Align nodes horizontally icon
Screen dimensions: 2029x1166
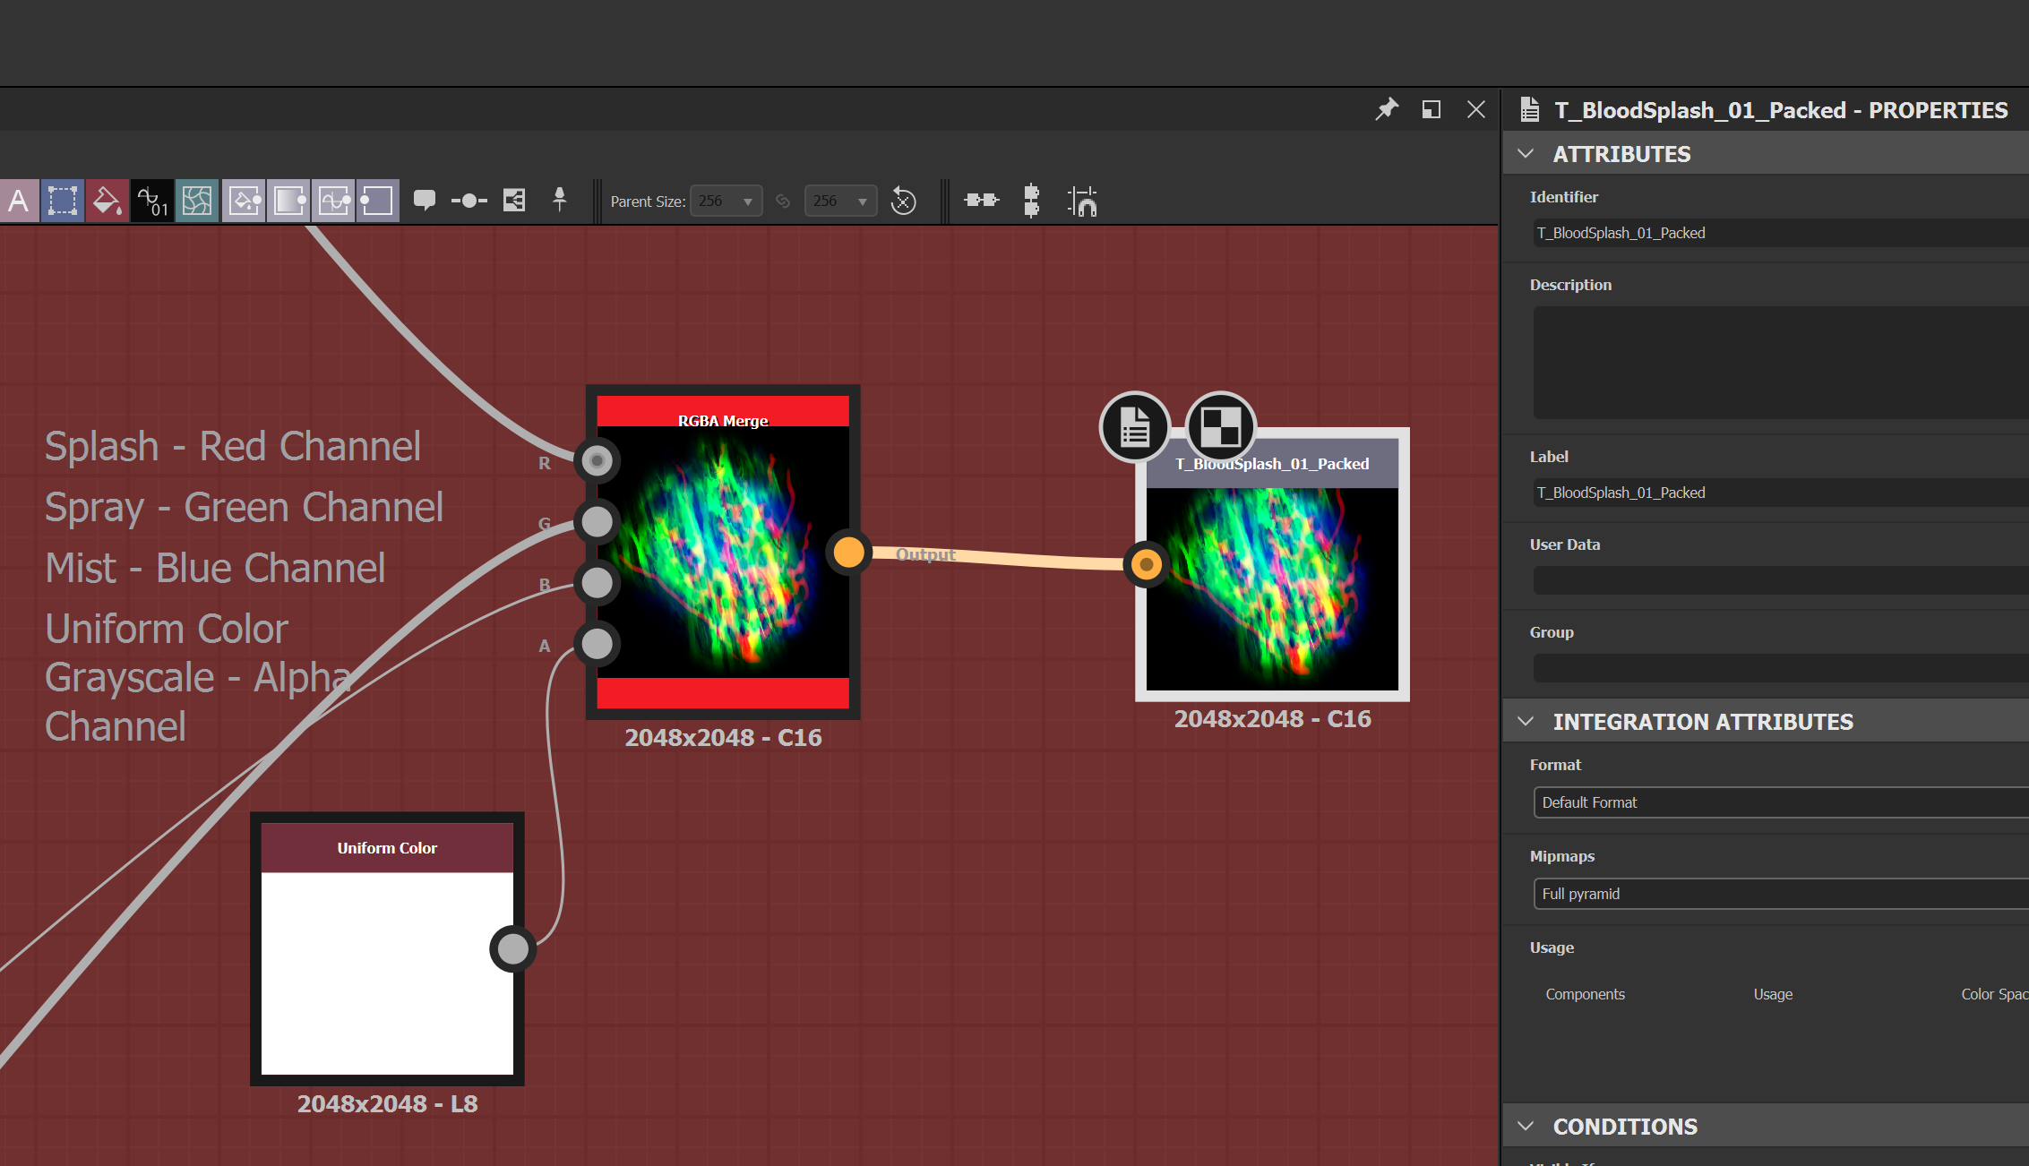[x=981, y=200]
